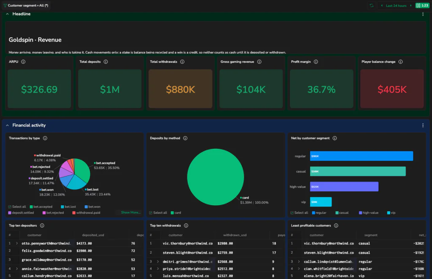
Task: Click the $880K total withdrawals tile
Action: tap(181, 89)
